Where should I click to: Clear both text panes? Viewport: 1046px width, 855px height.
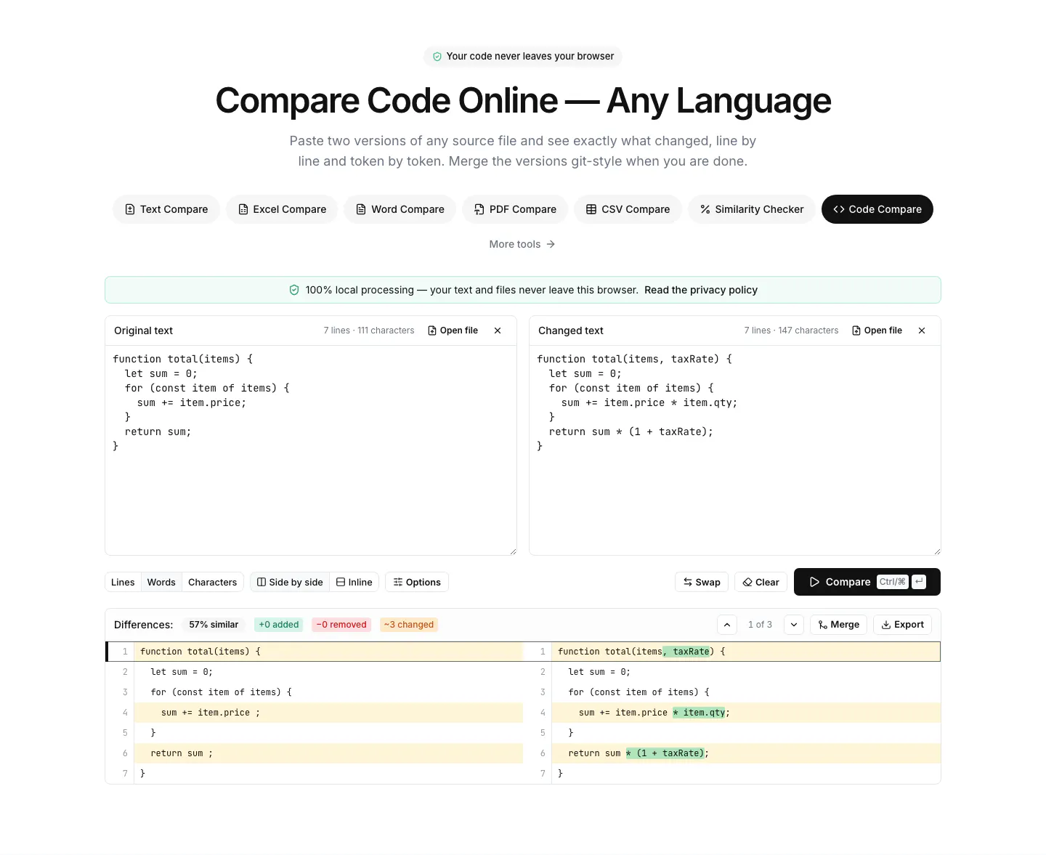point(761,582)
